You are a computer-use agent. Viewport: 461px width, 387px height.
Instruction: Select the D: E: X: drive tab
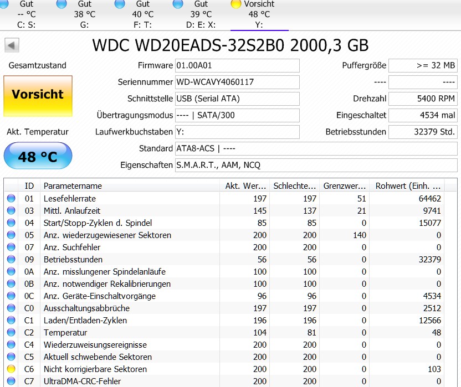click(201, 15)
